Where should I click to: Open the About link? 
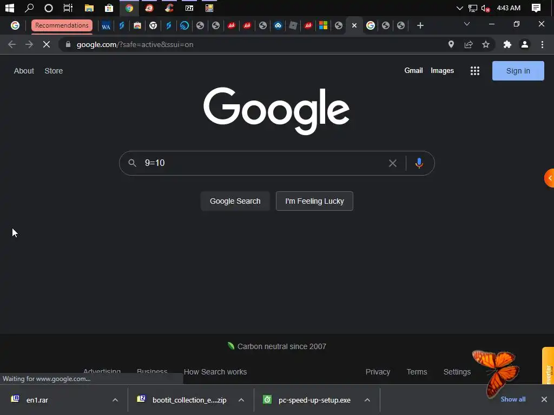point(24,71)
